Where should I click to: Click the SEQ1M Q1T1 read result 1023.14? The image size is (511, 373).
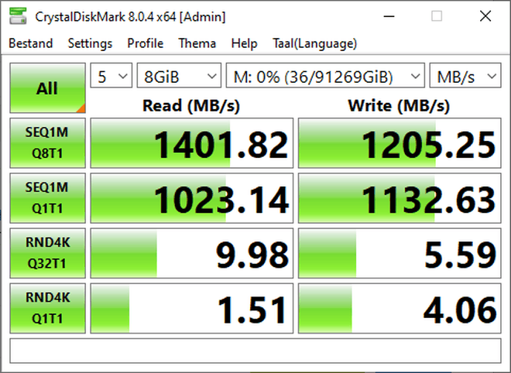coord(192,198)
